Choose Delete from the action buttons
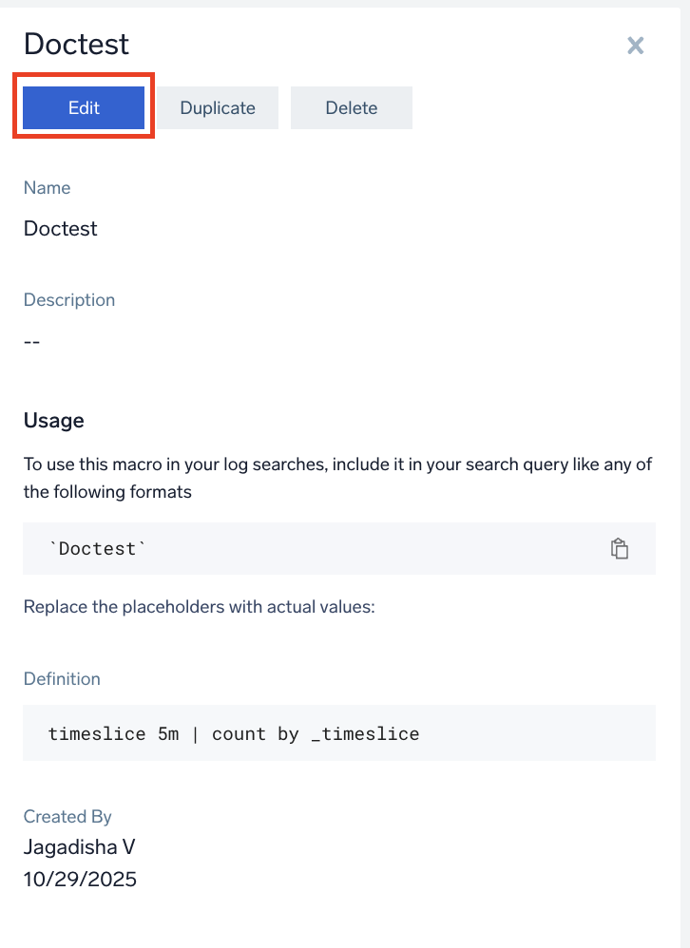 [351, 107]
